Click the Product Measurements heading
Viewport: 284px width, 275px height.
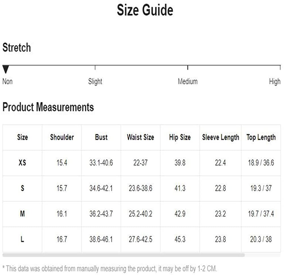(48, 107)
